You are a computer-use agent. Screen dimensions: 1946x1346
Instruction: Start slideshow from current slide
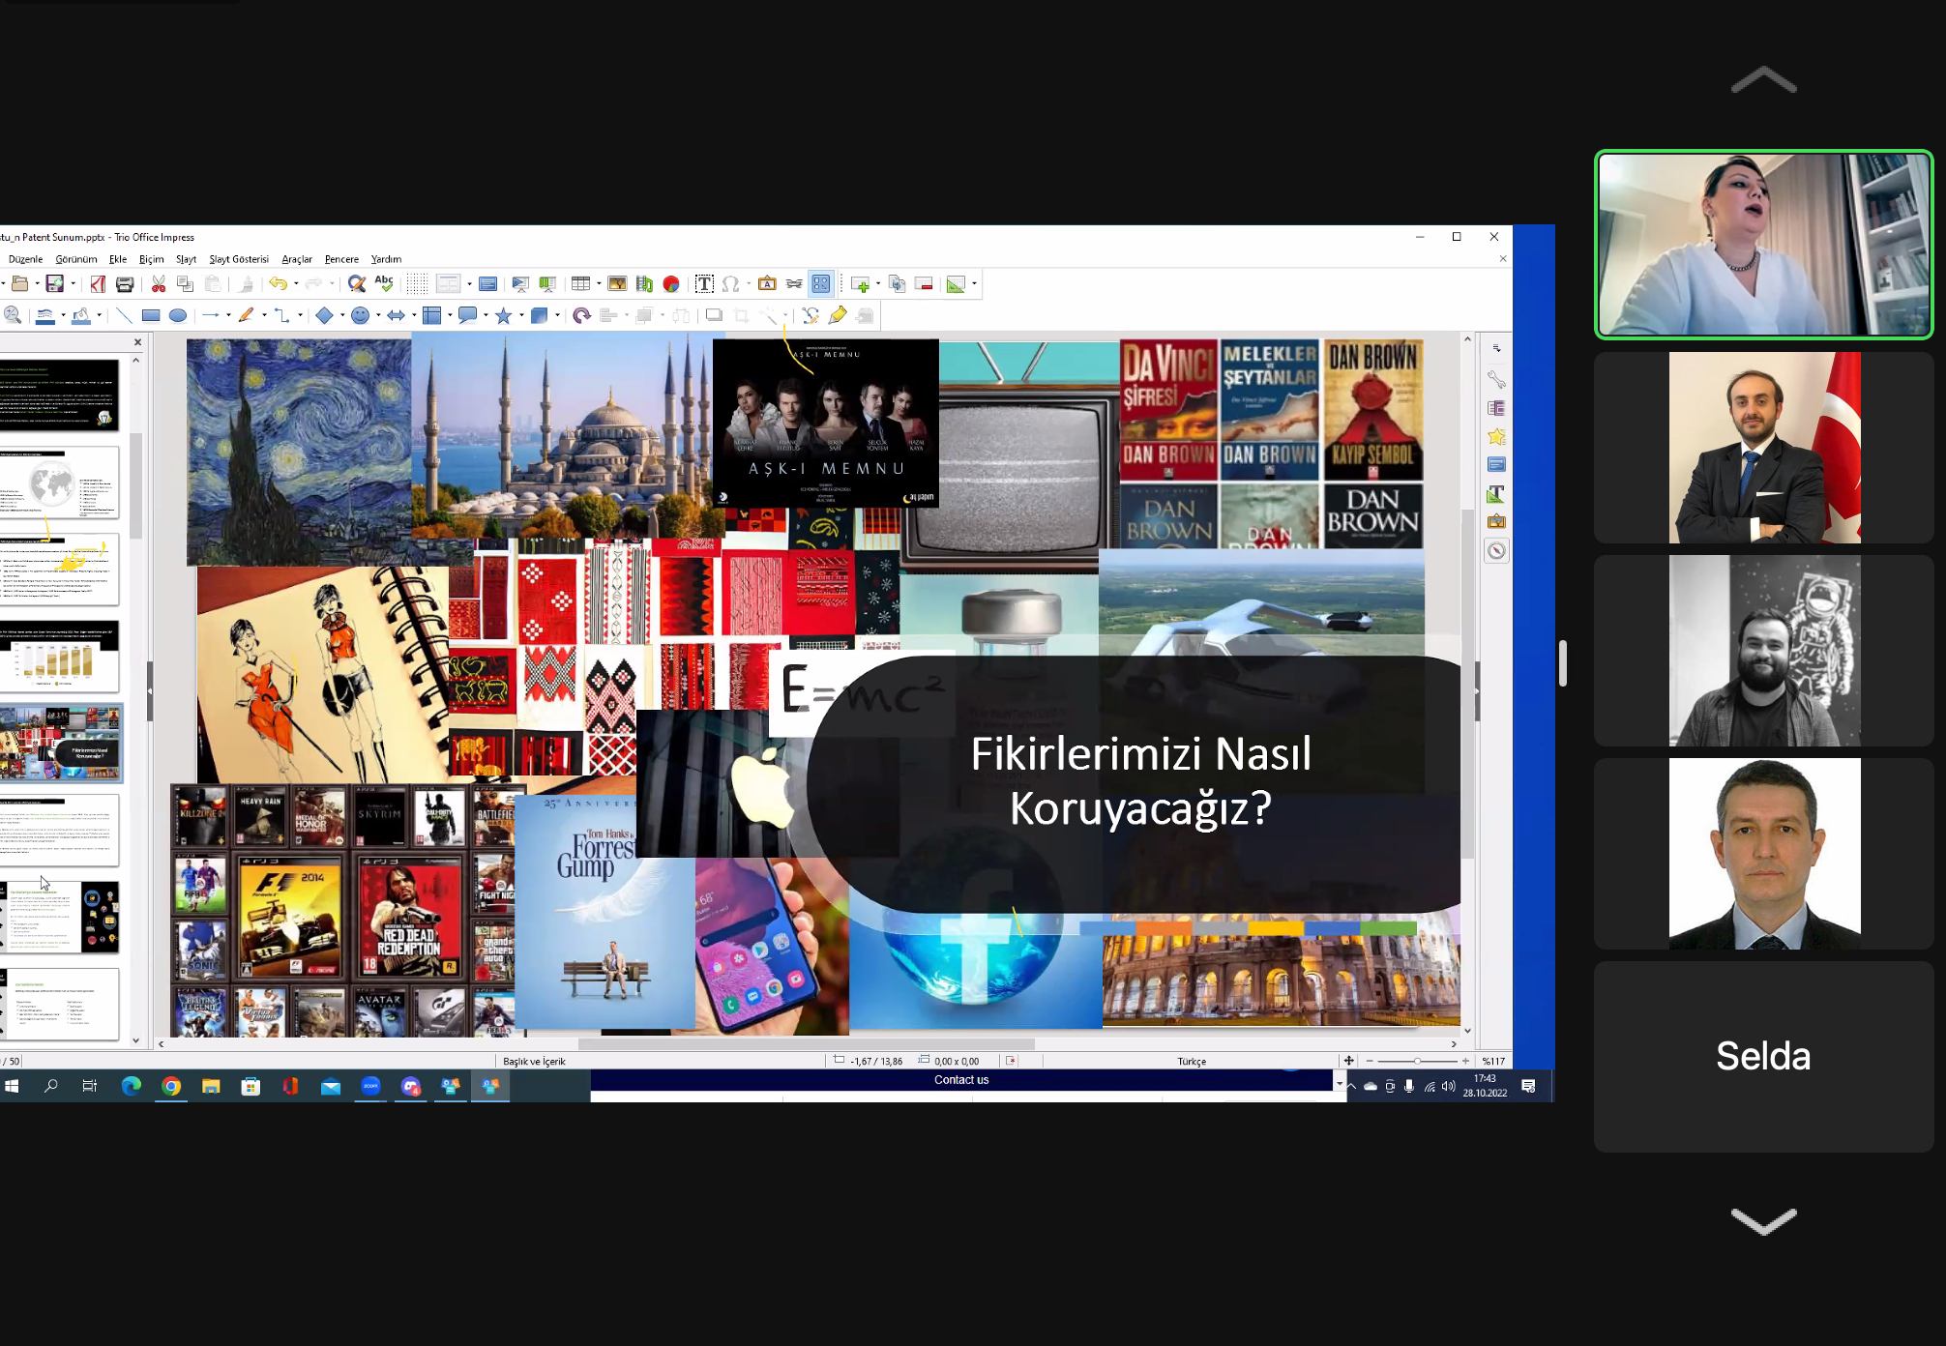coord(547,284)
